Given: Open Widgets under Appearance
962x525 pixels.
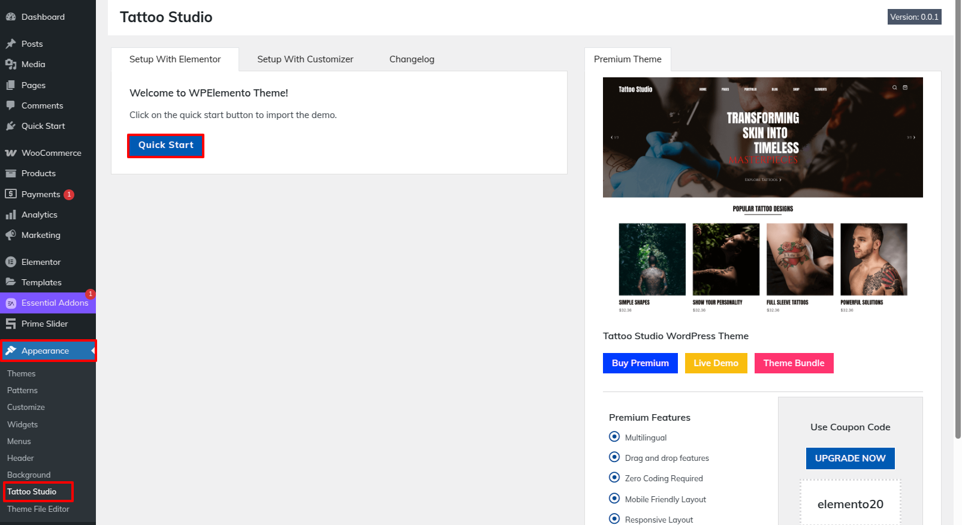Looking at the screenshot, I should (22, 424).
